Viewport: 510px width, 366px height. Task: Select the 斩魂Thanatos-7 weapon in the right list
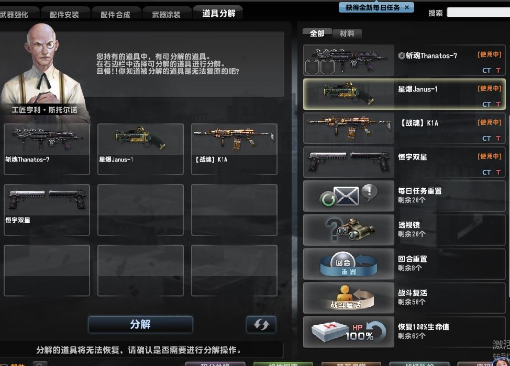(x=404, y=61)
